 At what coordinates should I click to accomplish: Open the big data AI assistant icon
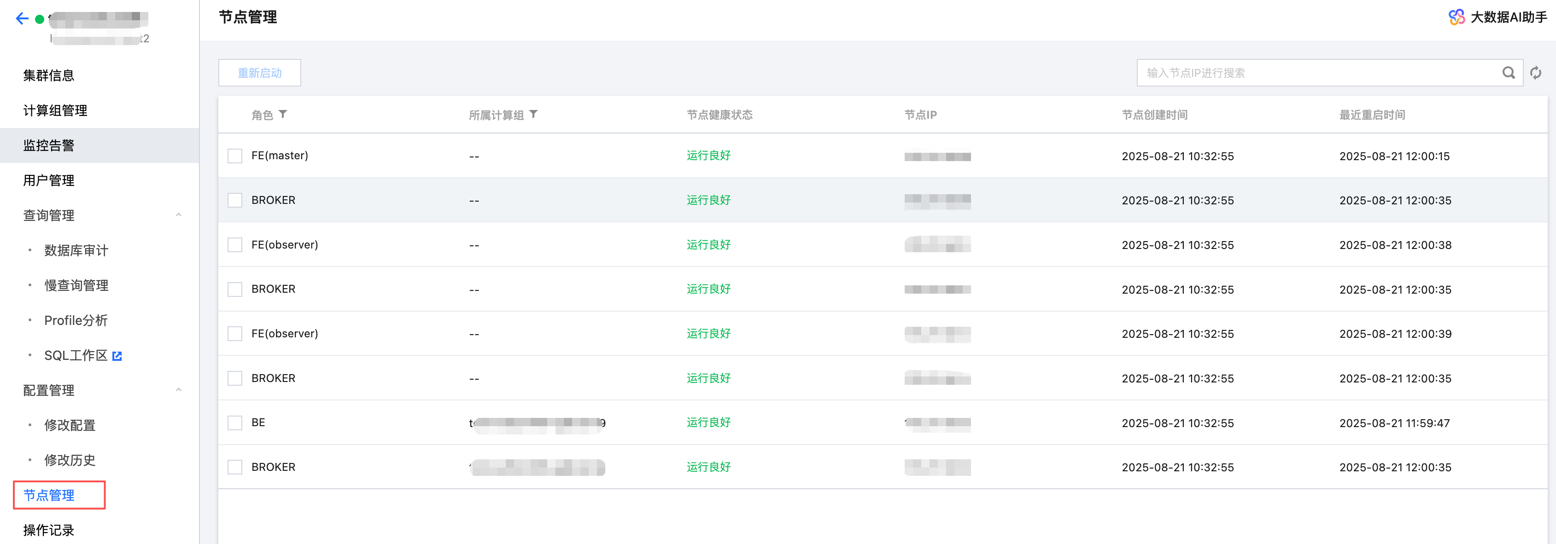pos(1457,17)
